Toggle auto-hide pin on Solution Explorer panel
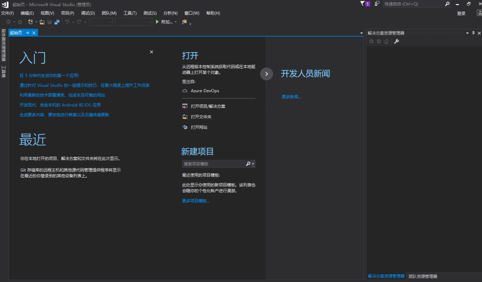This screenshot has width=482, height=282. (473, 33)
